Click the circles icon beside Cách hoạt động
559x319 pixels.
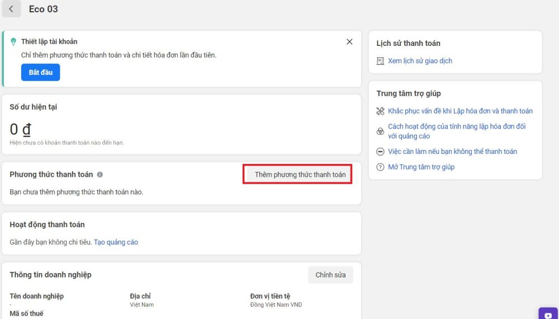[380, 132]
